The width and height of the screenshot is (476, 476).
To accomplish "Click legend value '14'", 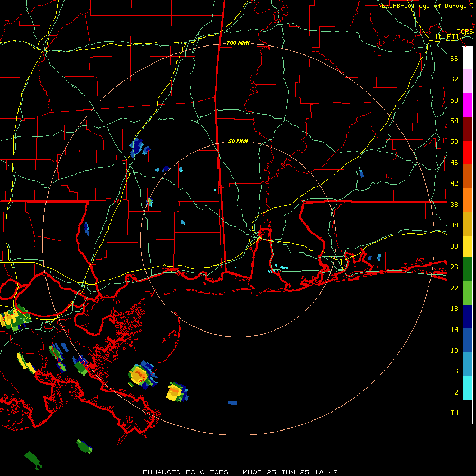I will click(454, 329).
